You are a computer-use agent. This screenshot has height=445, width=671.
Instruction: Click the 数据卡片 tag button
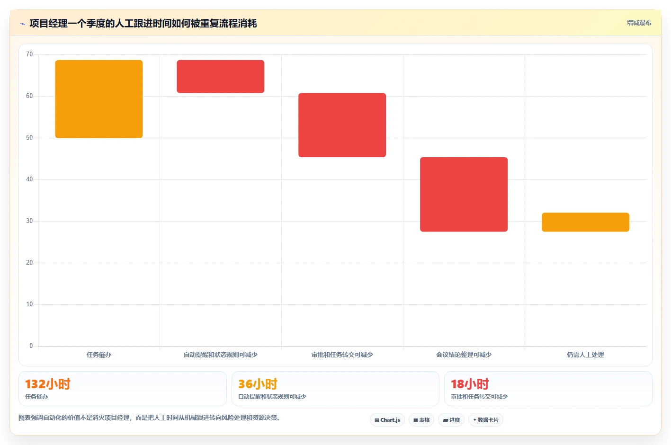click(486, 420)
